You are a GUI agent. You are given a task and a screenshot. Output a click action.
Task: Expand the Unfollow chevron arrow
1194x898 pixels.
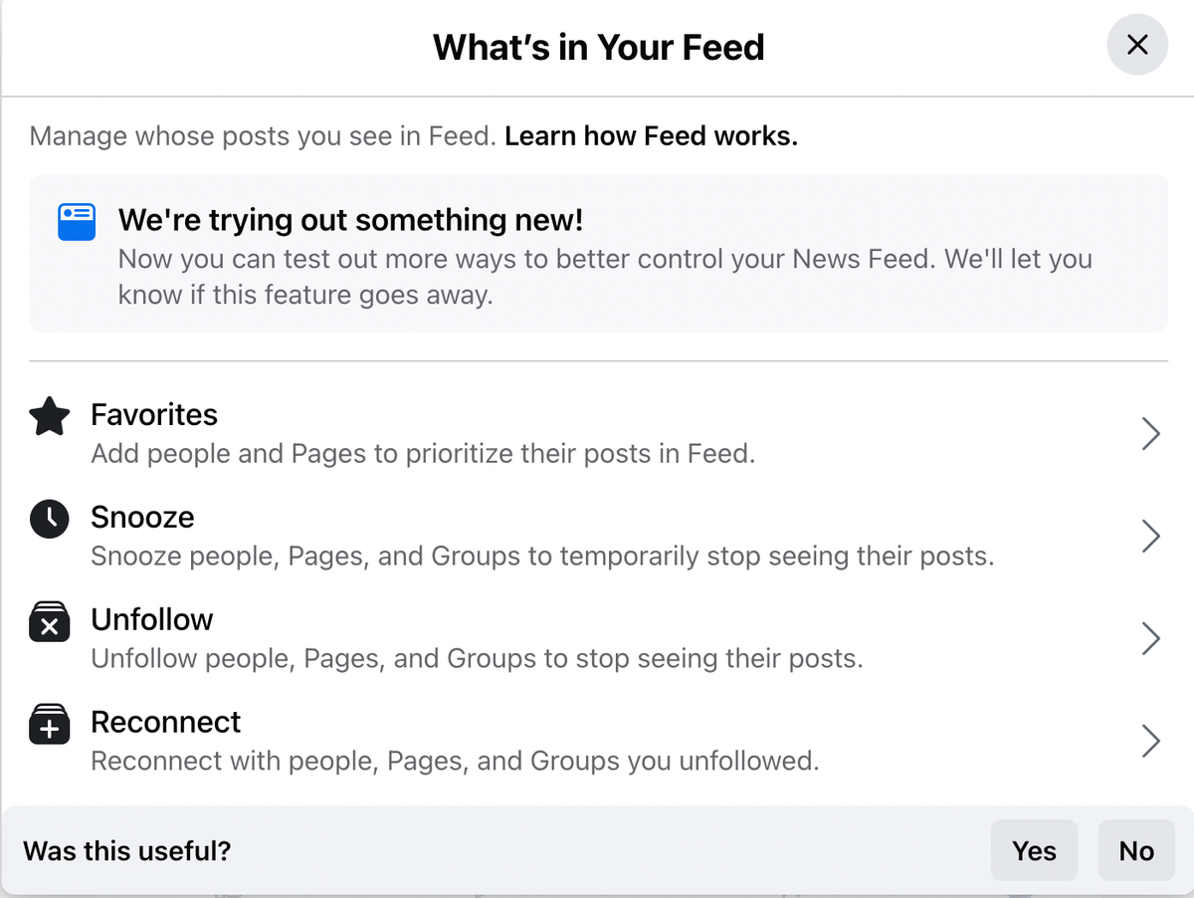[1150, 638]
